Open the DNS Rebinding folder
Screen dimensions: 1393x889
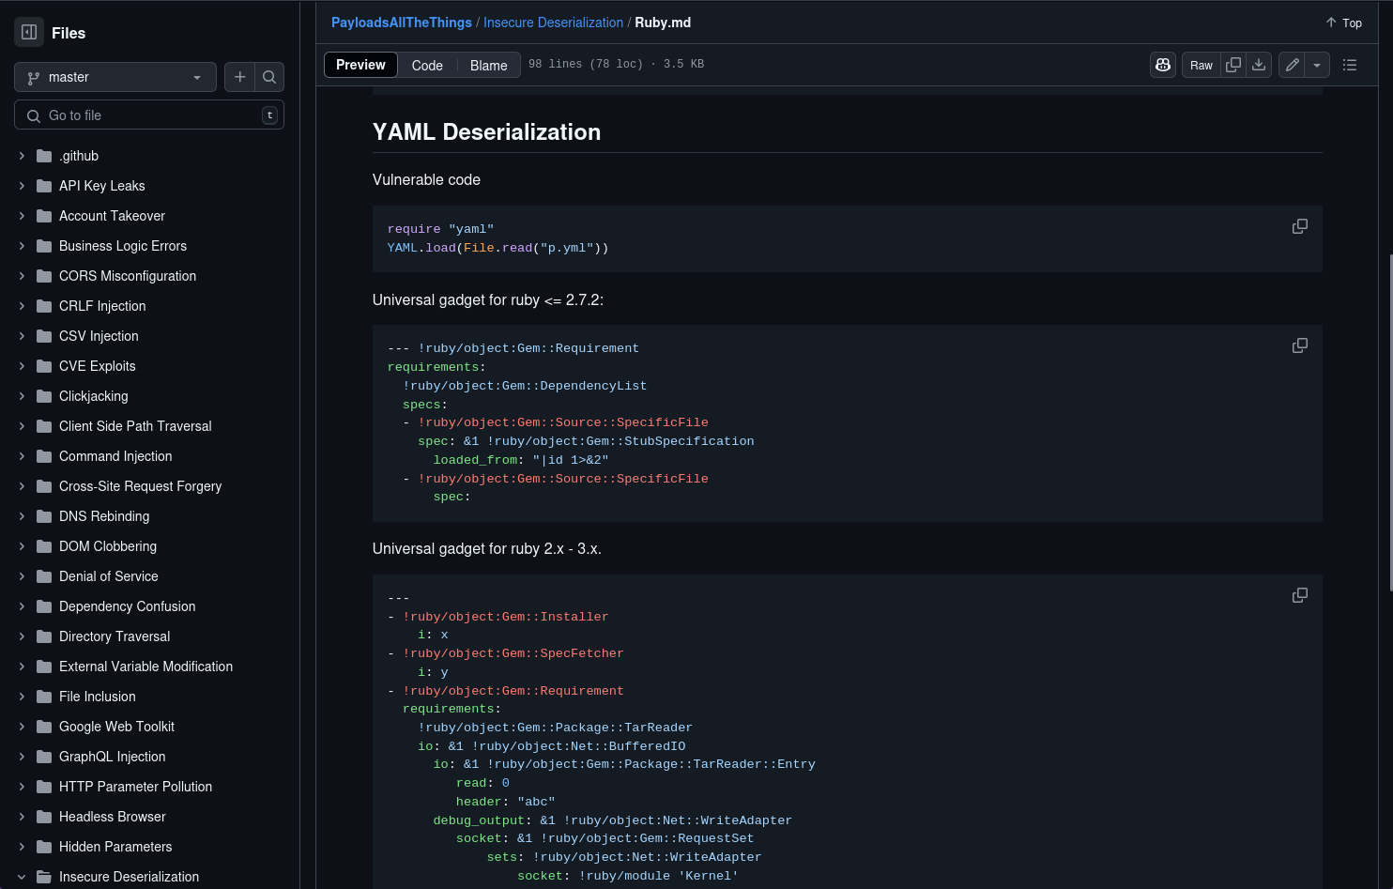104,516
